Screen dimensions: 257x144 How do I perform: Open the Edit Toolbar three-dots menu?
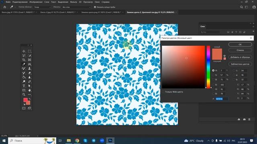coord(29,94)
